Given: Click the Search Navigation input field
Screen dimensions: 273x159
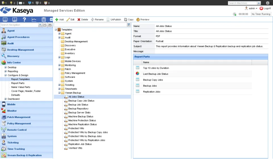Looking at the screenshot, I should coord(19,25).
